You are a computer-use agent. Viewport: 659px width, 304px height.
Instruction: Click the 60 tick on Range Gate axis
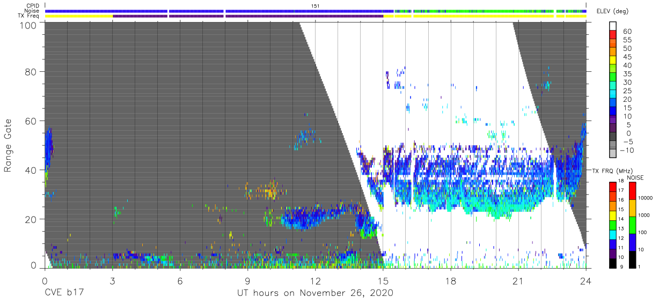coord(32,121)
